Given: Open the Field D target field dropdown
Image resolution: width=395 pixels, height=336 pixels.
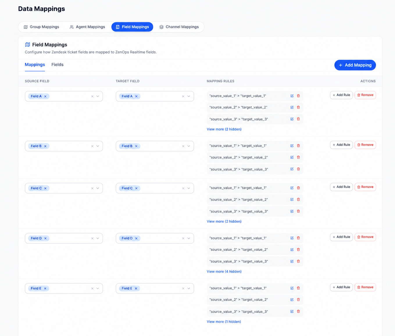Looking at the screenshot, I should pyautogui.click(x=189, y=238).
